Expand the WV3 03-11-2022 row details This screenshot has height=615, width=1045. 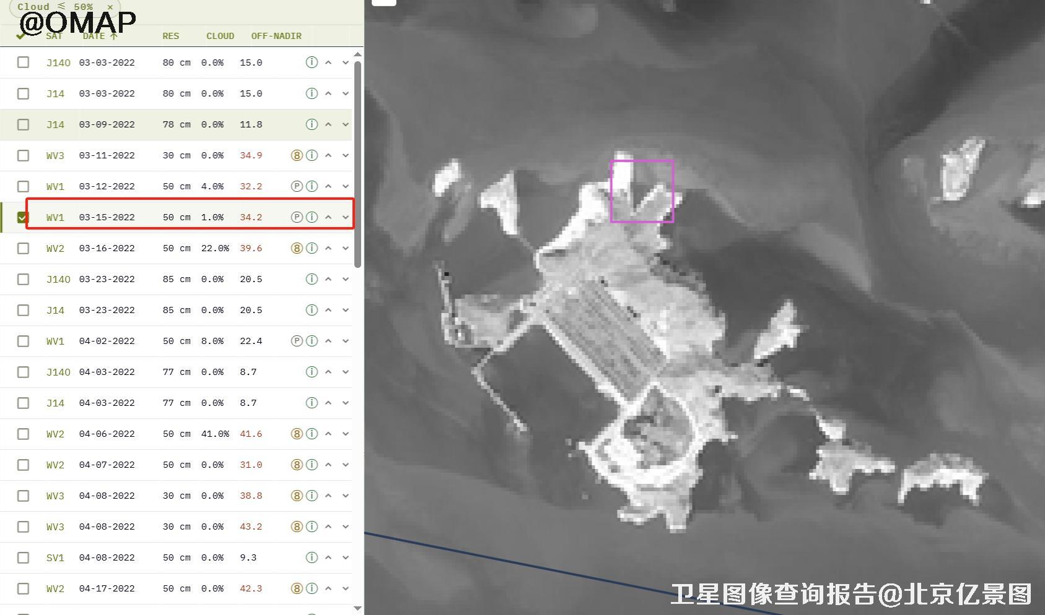346,155
